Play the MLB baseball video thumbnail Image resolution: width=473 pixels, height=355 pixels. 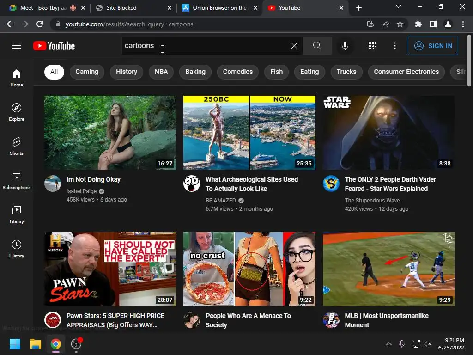[x=388, y=269]
